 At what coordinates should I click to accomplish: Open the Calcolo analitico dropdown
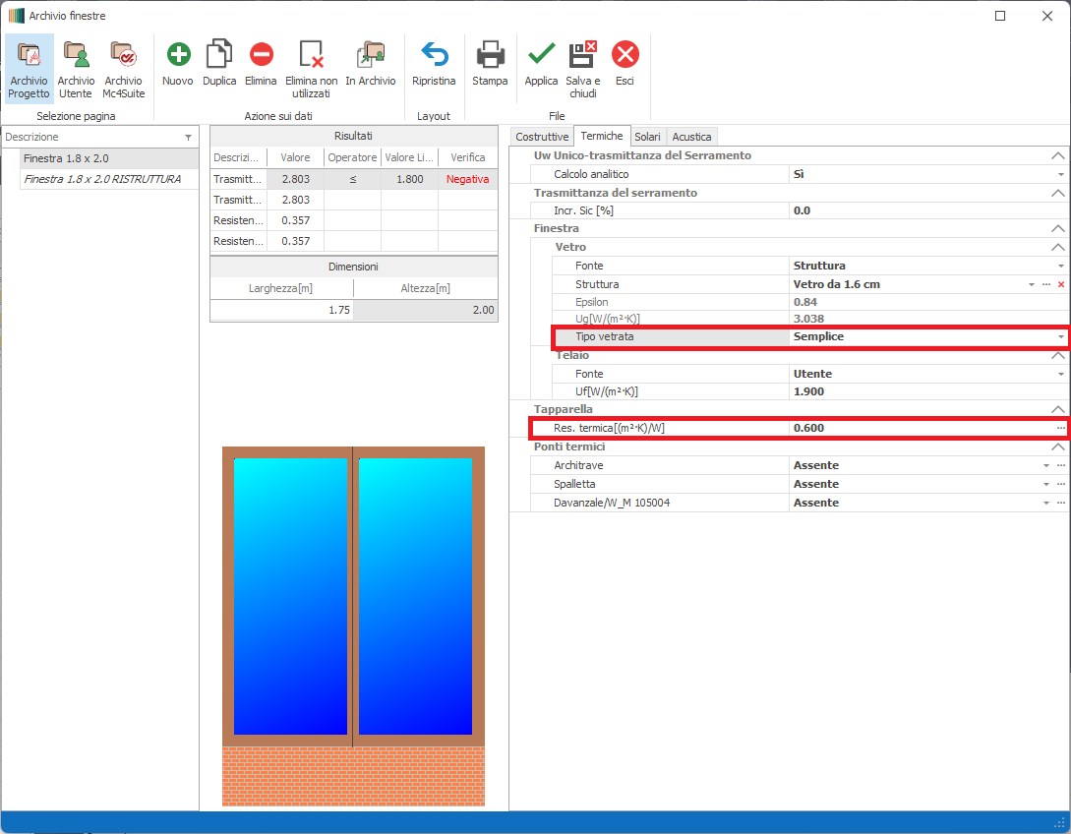(1061, 174)
